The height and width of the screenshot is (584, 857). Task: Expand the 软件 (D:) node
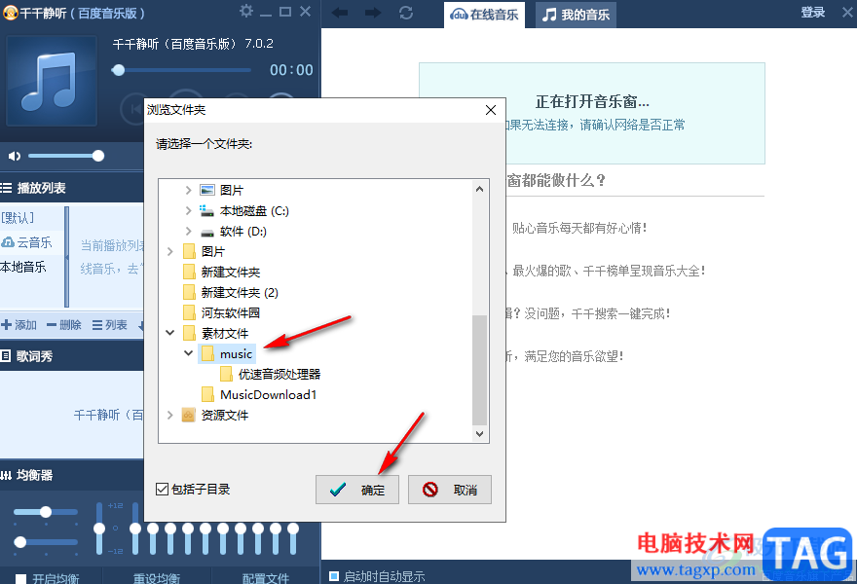point(188,232)
